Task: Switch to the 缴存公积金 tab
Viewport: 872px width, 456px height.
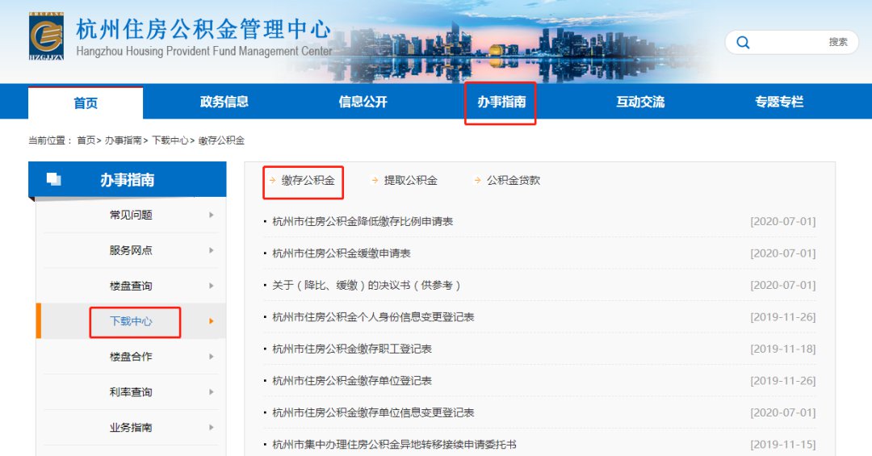Action: 308,180
